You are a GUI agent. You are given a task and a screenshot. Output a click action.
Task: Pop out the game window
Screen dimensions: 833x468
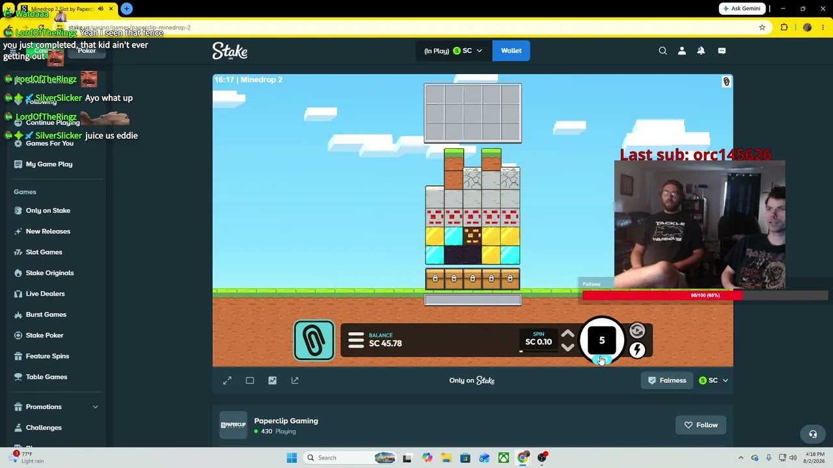coord(295,380)
